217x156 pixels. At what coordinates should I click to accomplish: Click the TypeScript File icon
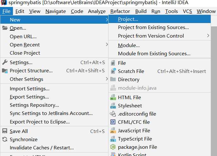[x=113, y=139]
